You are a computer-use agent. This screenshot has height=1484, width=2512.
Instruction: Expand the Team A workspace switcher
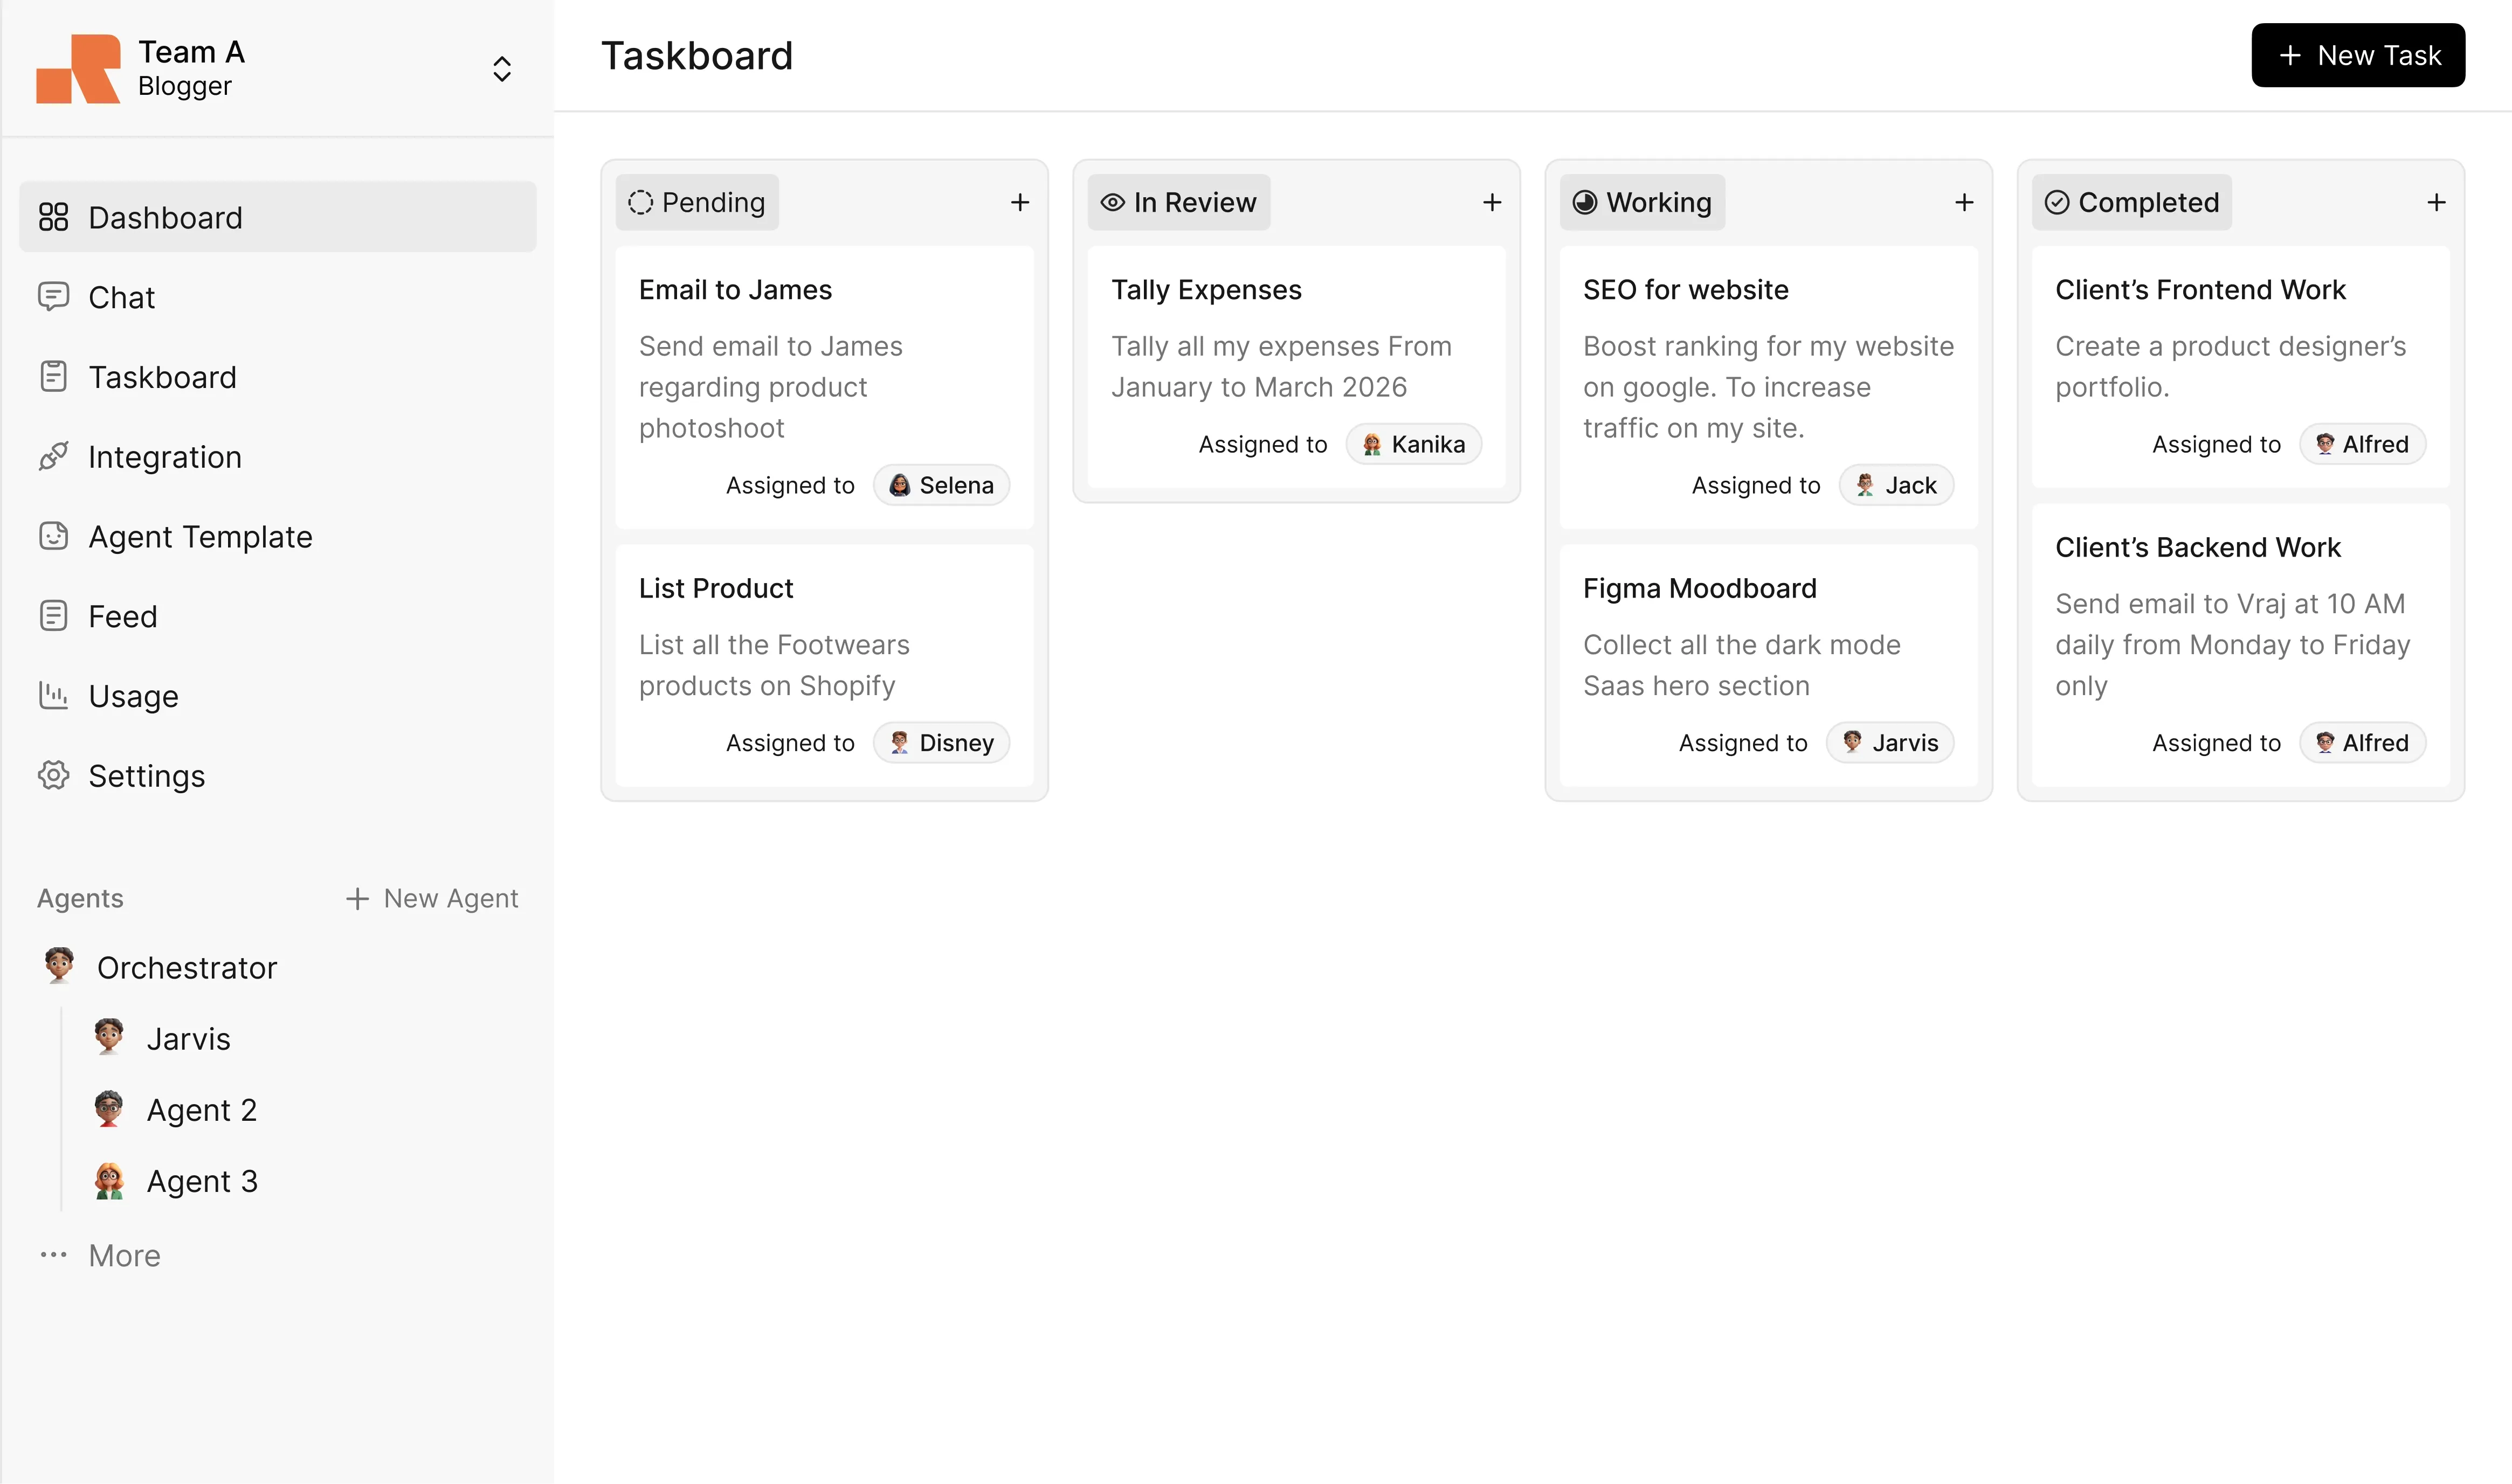coord(501,68)
